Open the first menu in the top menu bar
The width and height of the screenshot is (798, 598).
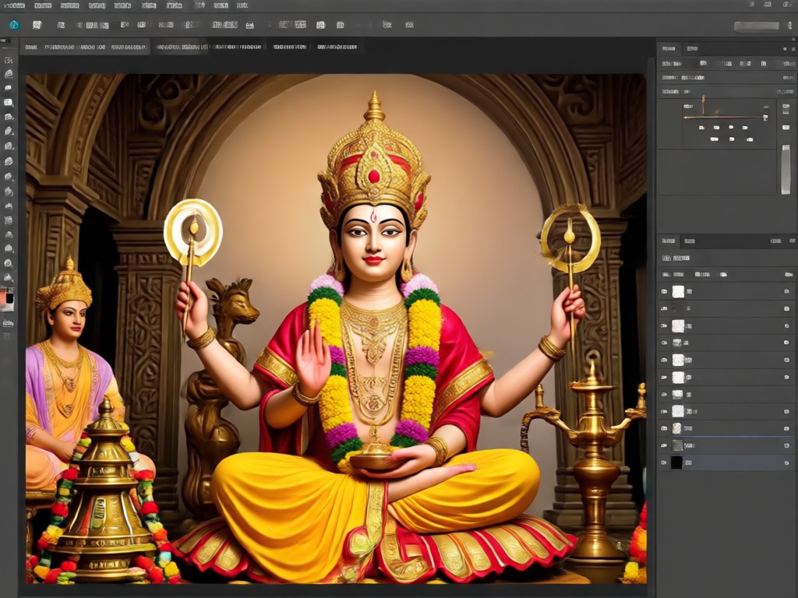[x=14, y=5]
